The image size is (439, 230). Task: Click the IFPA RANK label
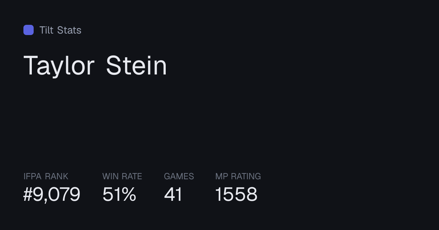(x=46, y=176)
